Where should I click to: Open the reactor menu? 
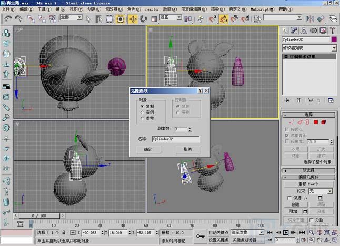point(152,9)
